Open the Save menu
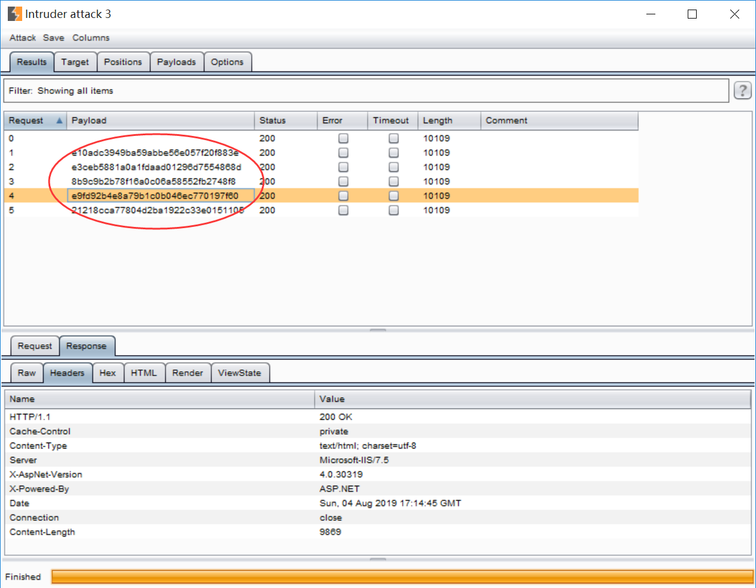Viewport: 756px width, 588px height. pyautogui.click(x=53, y=38)
